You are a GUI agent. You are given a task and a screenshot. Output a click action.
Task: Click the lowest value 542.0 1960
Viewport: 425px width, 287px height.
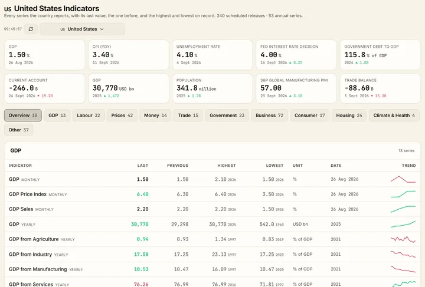[x=272, y=225]
